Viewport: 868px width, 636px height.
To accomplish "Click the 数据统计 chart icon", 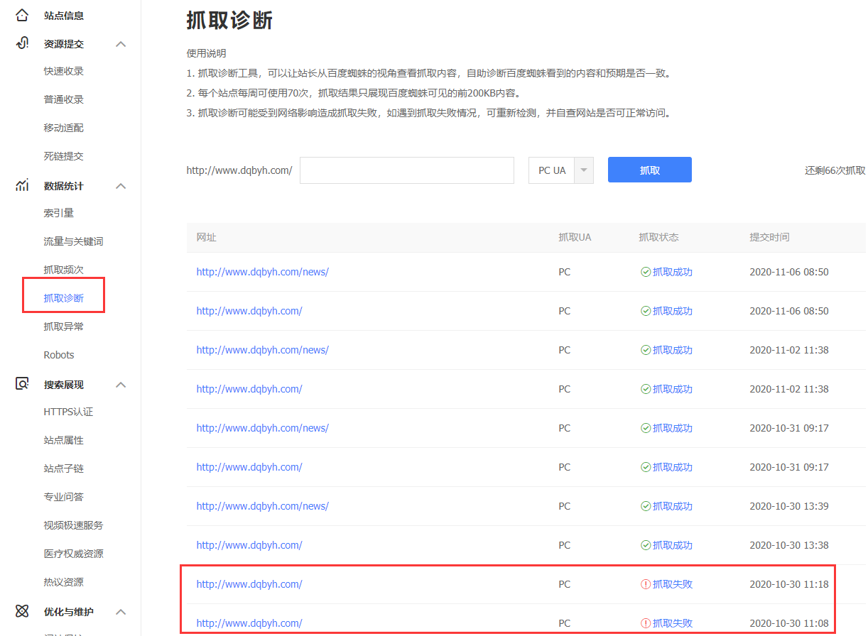I will 22,185.
